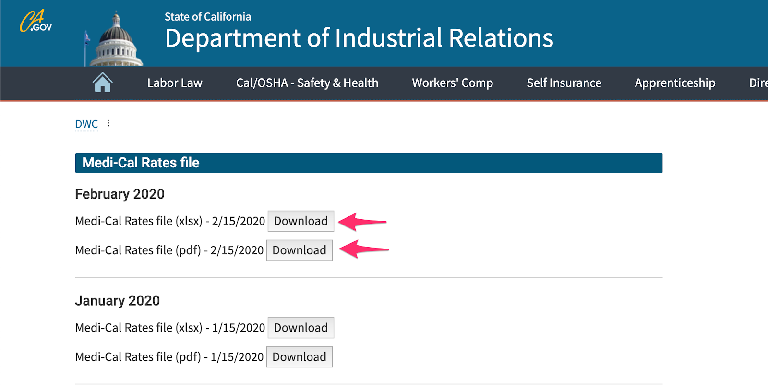The image size is (768, 391).
Task: Open the Labor Law navigation menu
Action: coord(175,83)
